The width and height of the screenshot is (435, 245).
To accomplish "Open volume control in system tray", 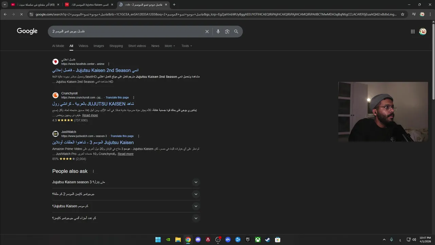I will (414, 240).
